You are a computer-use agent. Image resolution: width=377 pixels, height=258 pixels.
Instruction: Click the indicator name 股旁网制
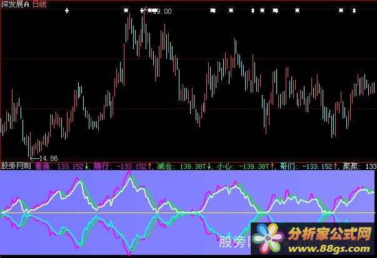coord(16,166)
